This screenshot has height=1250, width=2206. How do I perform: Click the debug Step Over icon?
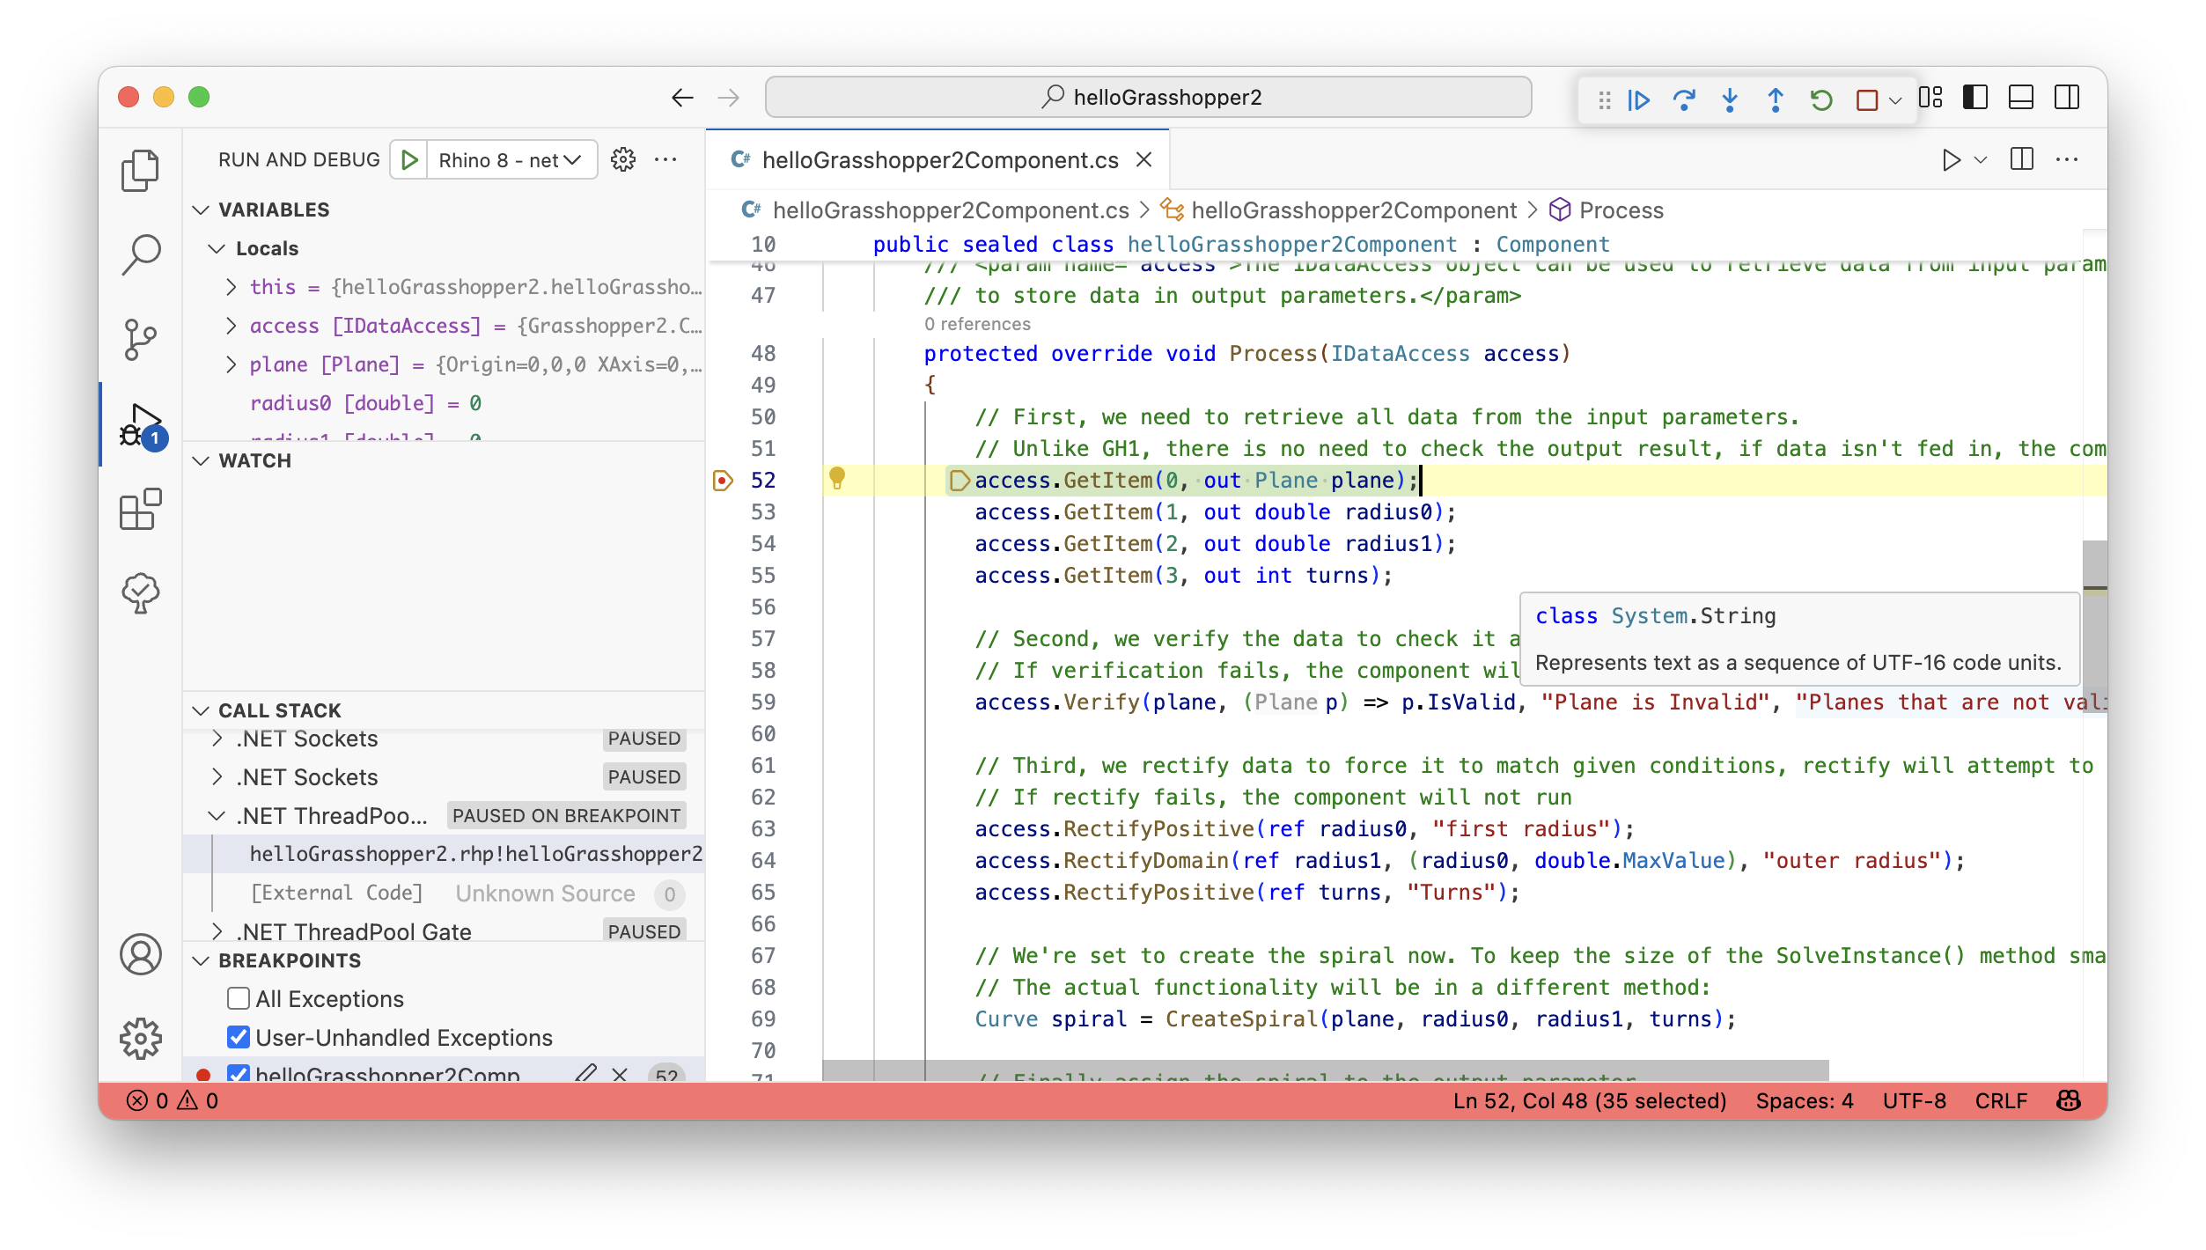pyautogui.click(x=1684, y=99)
